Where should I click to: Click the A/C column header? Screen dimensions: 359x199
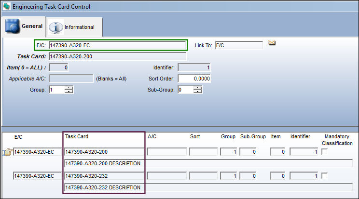[152, 136]
